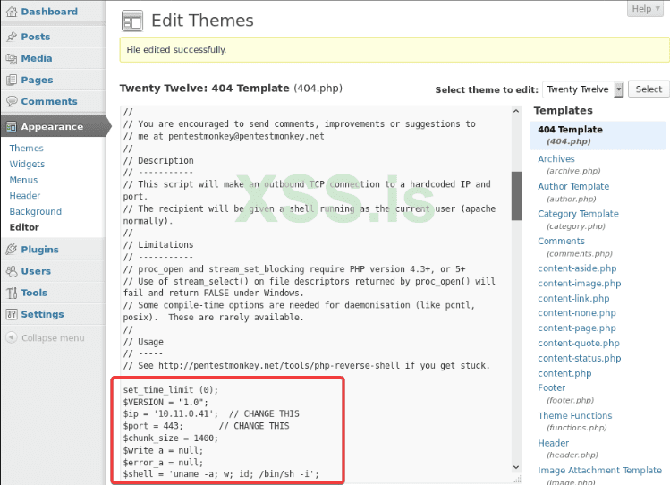Open content-none.php
The height and width of the screenshot is (485, 670).
[x=577, y=313]
